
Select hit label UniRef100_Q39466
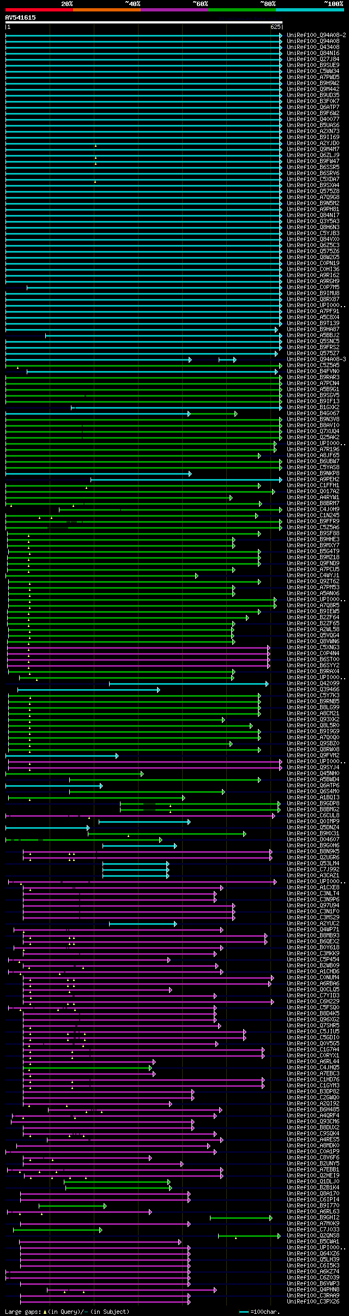coord(313,689)
